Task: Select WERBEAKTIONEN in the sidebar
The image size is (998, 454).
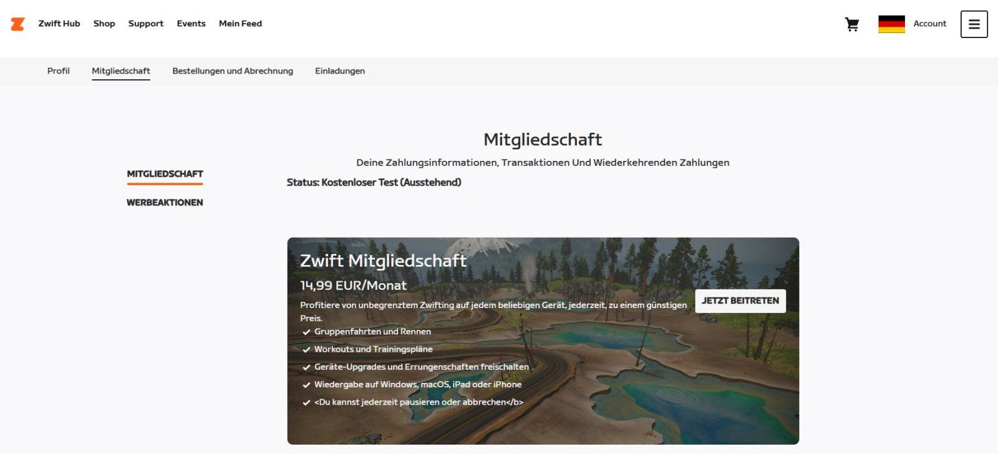Action: (x=165, y=203)
